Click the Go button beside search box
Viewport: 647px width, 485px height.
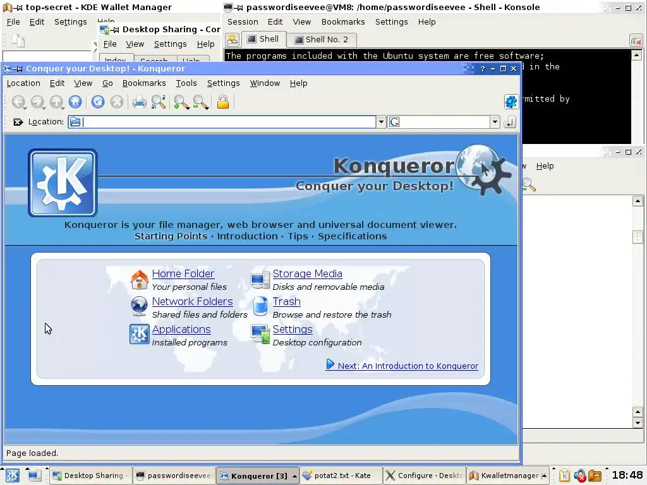click(510, 122)
